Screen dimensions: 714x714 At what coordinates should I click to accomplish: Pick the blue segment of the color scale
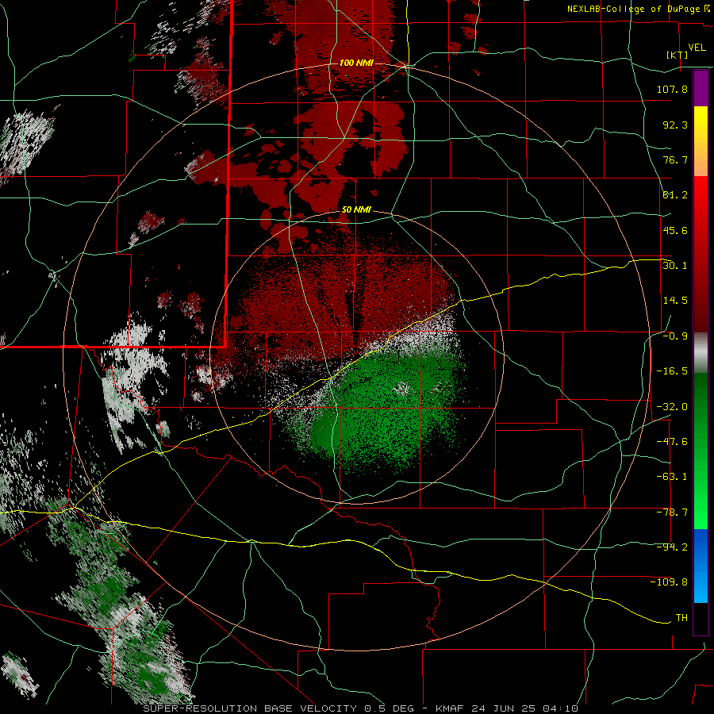pyautogui.click(x=701, y=566)
